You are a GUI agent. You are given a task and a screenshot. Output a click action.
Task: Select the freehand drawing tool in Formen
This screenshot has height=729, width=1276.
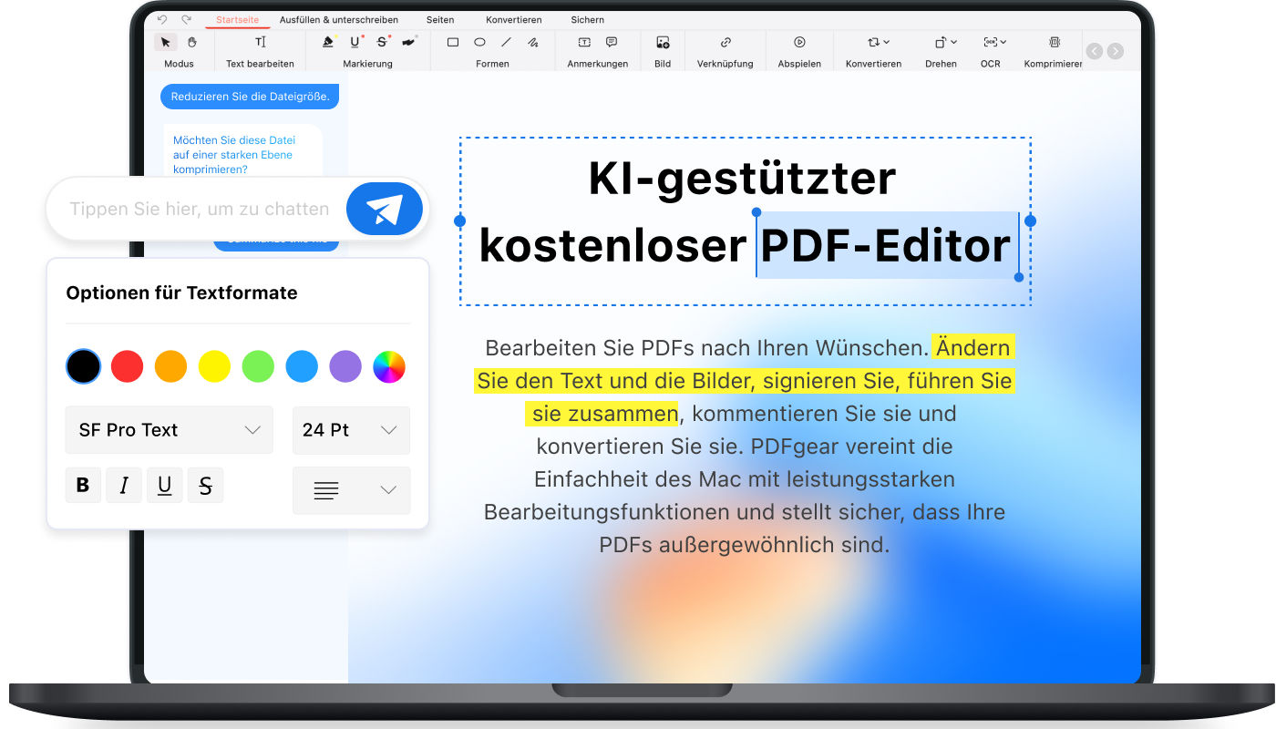tap(532, 42)
